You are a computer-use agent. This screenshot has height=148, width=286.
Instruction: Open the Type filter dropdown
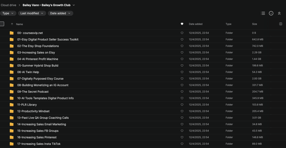(x=8, y=13)
